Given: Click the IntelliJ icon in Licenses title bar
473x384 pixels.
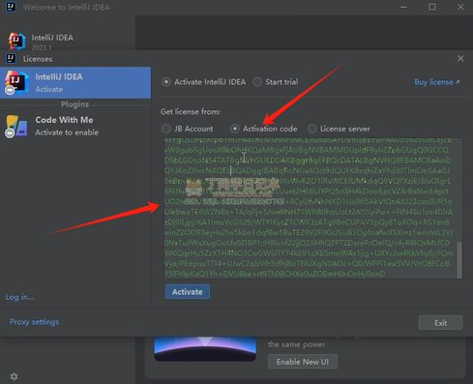Looking at the screenshot, I should point(11,59).
